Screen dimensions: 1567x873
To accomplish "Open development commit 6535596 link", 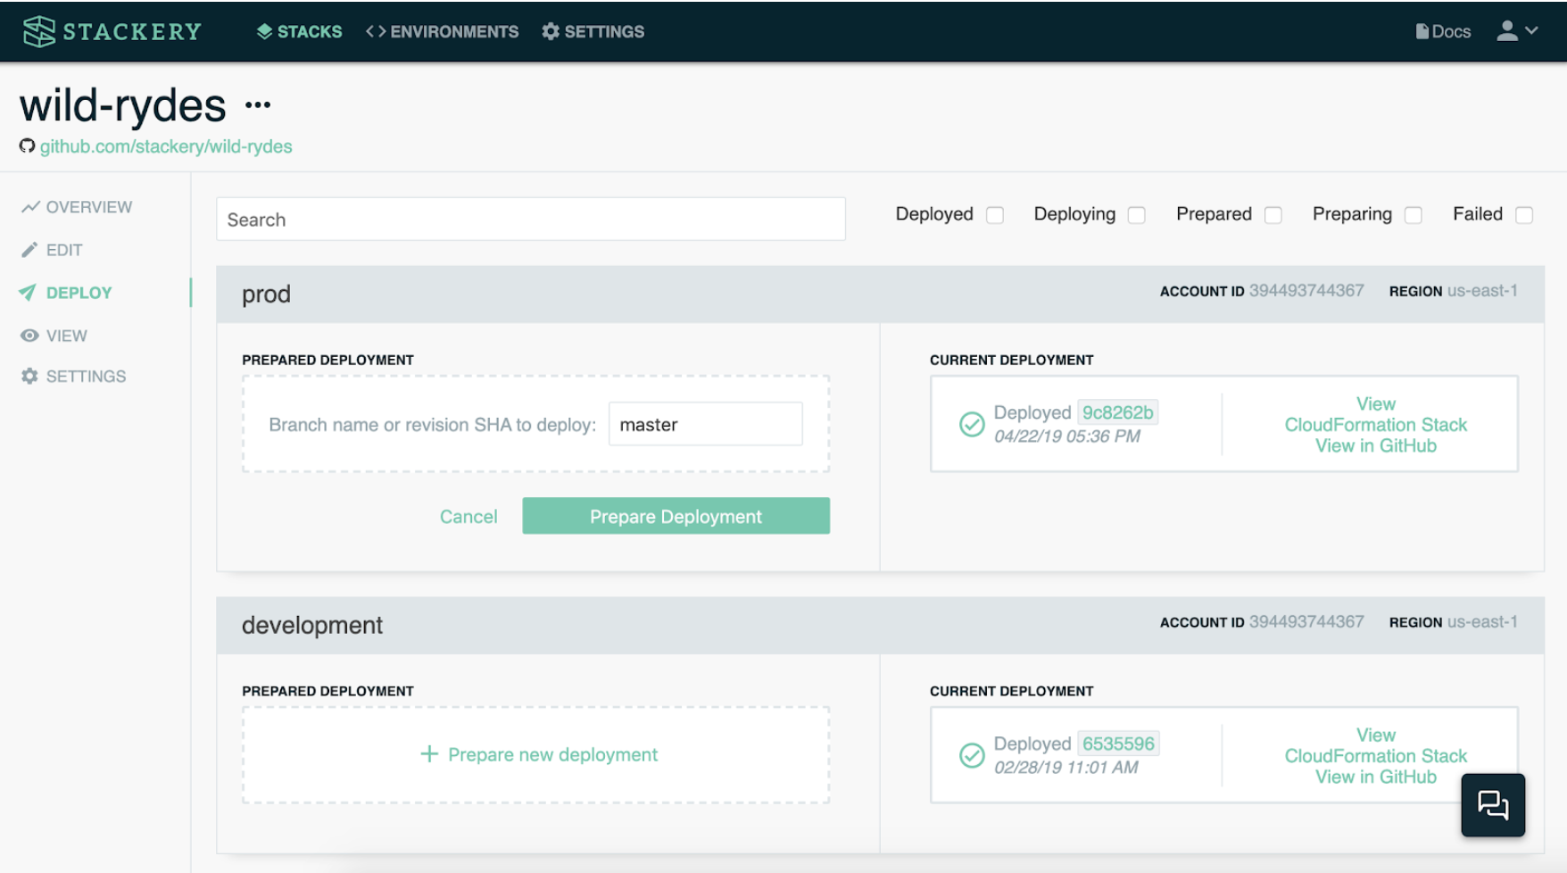I will point(1119,744).
